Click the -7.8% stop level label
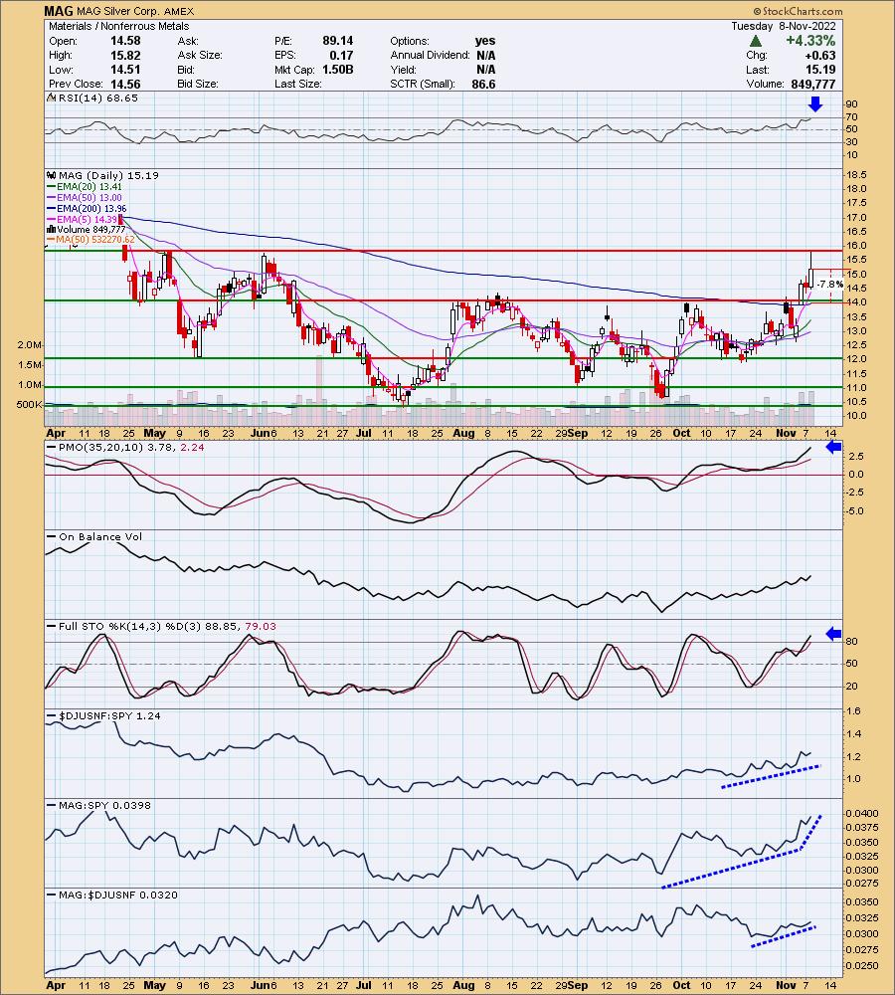The height and width of the screenshot is (995, 895). click(x=830, y=285)
